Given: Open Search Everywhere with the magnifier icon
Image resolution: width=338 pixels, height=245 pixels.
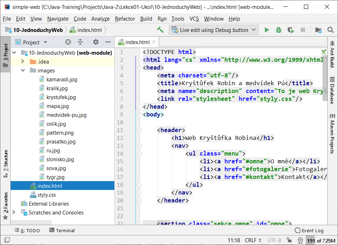Looking at the screenshot, I should coord(331,30).
